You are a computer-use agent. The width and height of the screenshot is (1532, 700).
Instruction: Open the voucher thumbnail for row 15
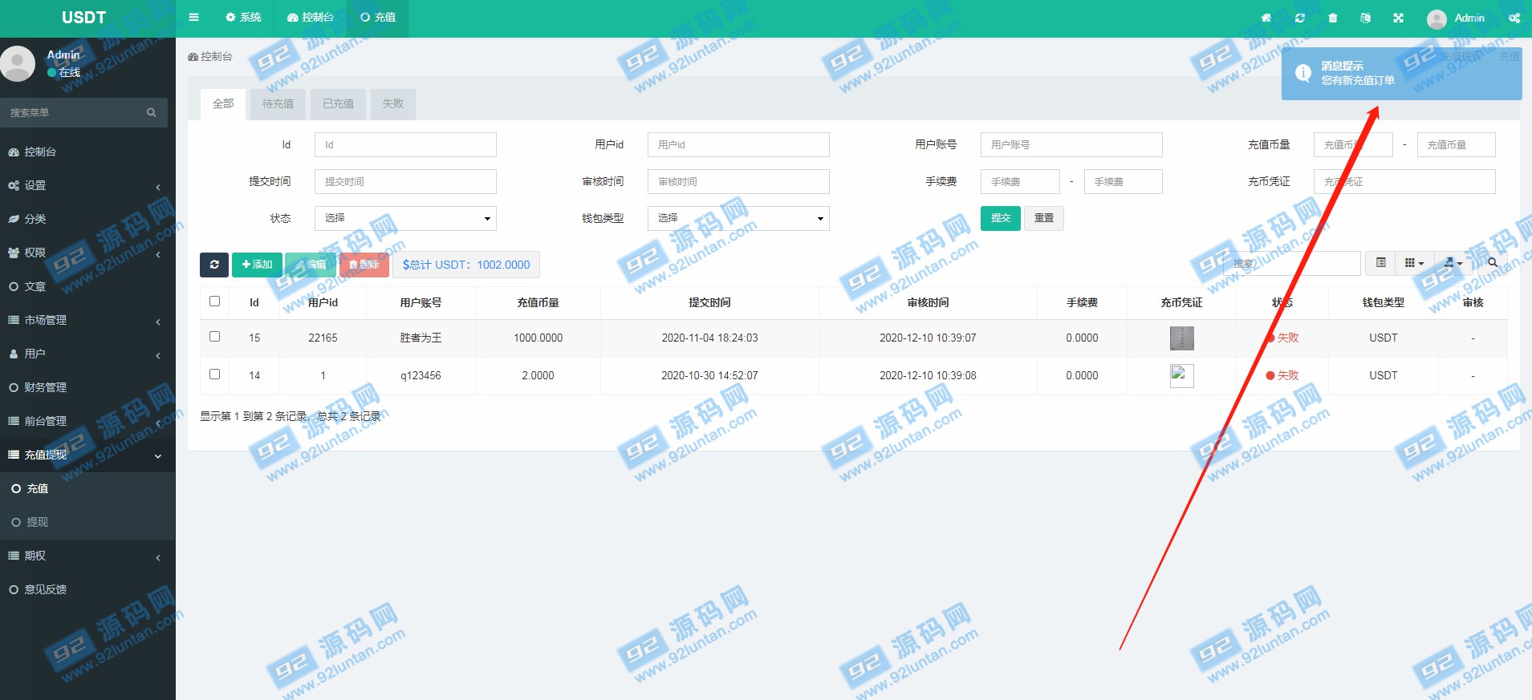click(x=1181, y=338)
